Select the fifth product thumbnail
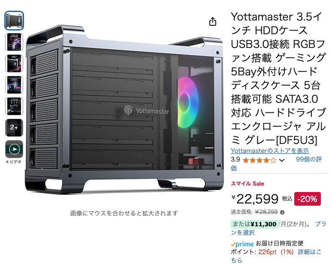The height and width of the screenshot is (267, 332). click(x=14, y=106)
